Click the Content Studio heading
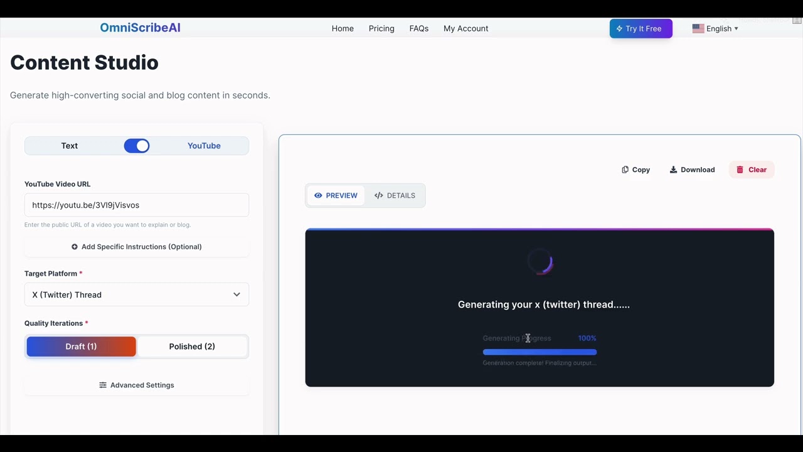 pos(84,62)
